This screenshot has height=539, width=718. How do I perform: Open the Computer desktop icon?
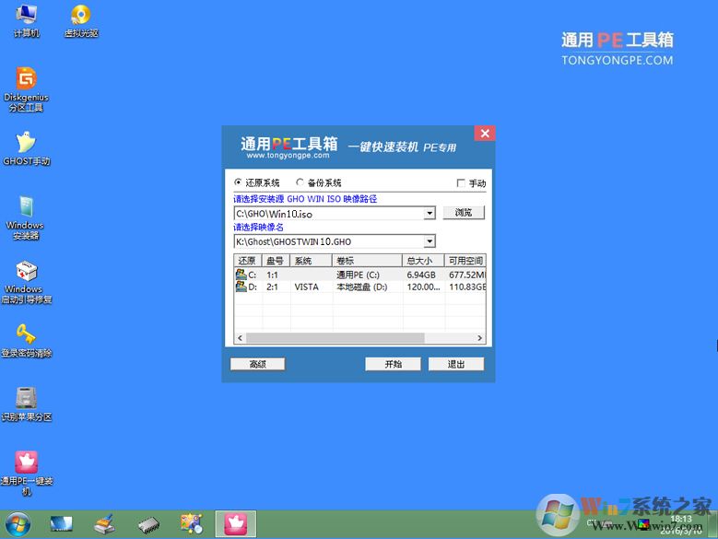[26, 17]
